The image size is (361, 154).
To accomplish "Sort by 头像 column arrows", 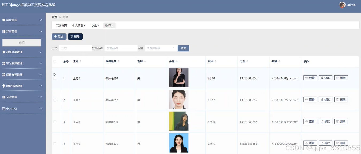I will coord(177,61).
